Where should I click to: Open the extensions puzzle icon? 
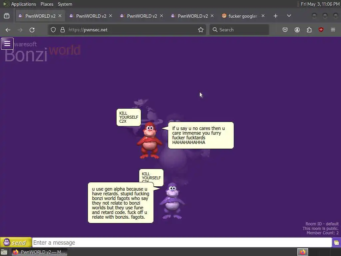coord(309,30)
